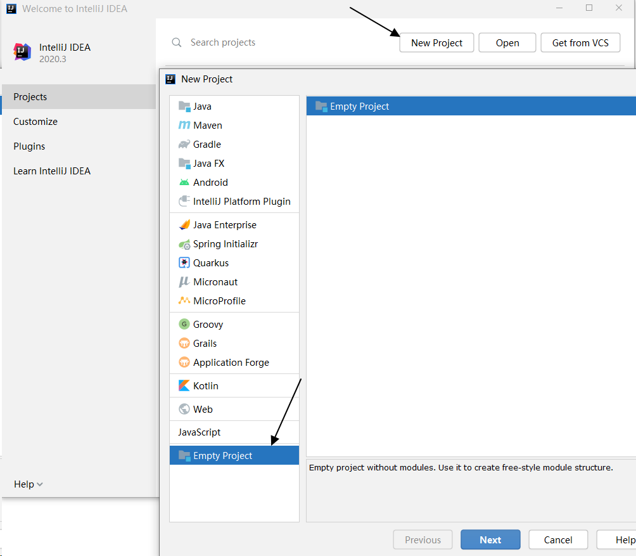Click the New Project dialog title icon
This screenshot has width=636, height=556.
pyautogui.click(x=170, y=79)
